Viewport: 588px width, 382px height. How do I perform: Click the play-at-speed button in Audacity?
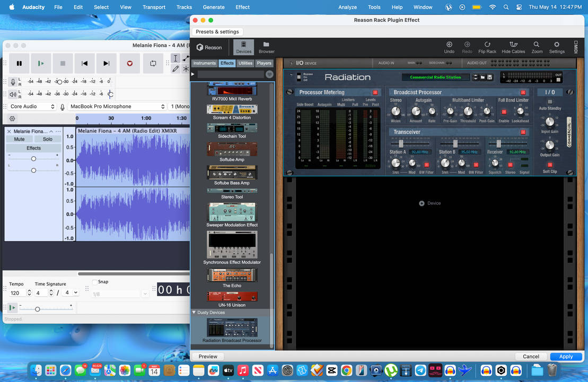click(x=12, y=308)
